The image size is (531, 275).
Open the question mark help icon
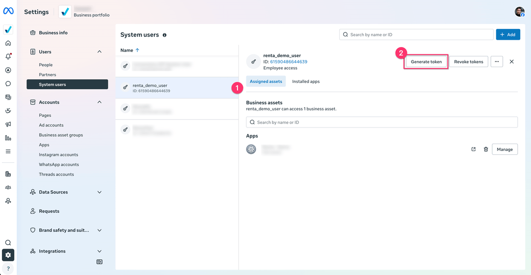(8, 269)
